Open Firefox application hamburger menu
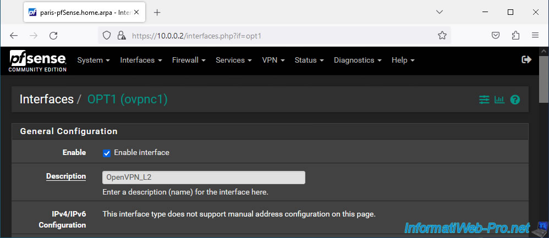 535,35
